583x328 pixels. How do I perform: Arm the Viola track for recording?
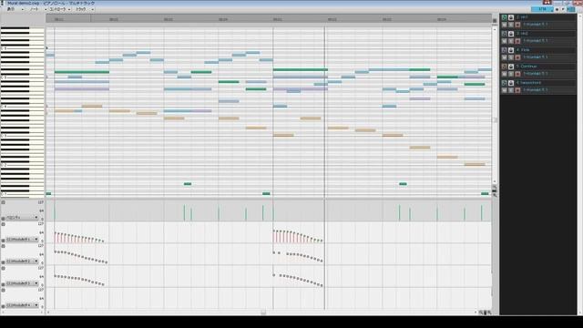(x=517, y=57)
